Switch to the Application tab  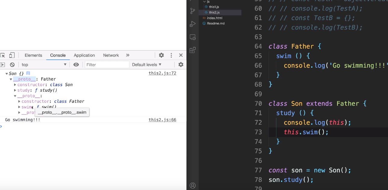[84, 55]
